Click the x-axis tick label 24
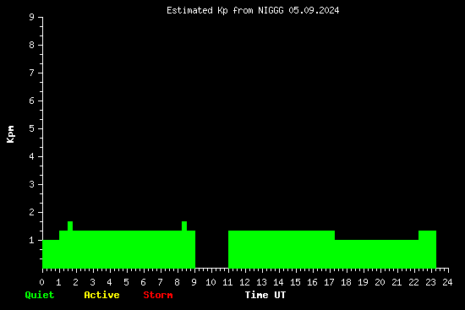 (447, 282)
